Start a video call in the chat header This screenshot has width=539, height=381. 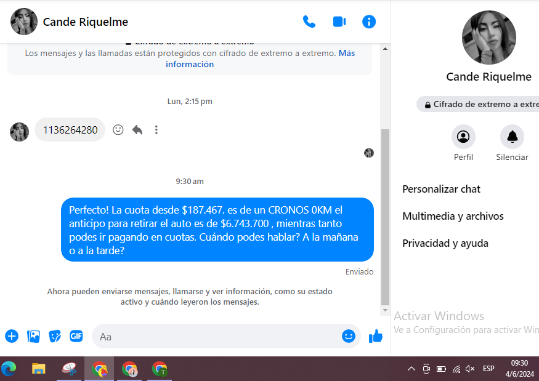click(339, 22)
